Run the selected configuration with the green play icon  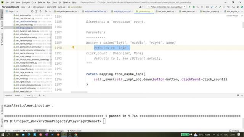point(189,7)
